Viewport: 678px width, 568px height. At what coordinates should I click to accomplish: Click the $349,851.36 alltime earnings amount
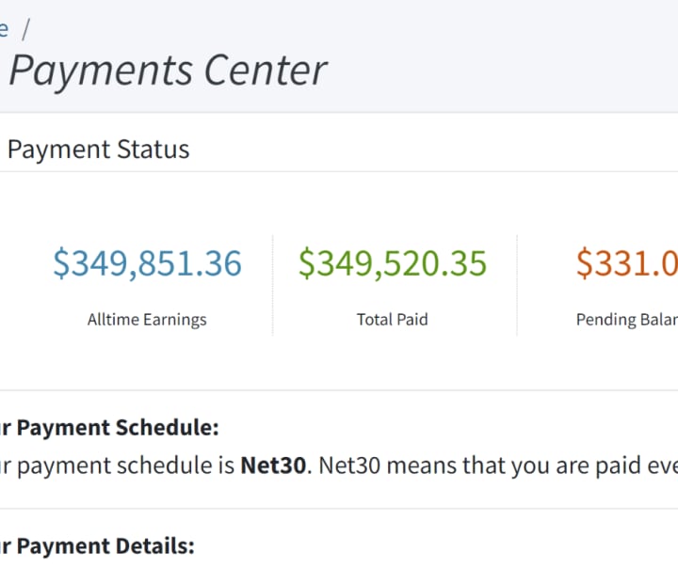(147, 263)
